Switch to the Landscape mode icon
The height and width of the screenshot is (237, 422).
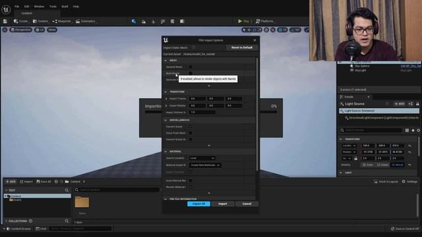tap(144, 21)
